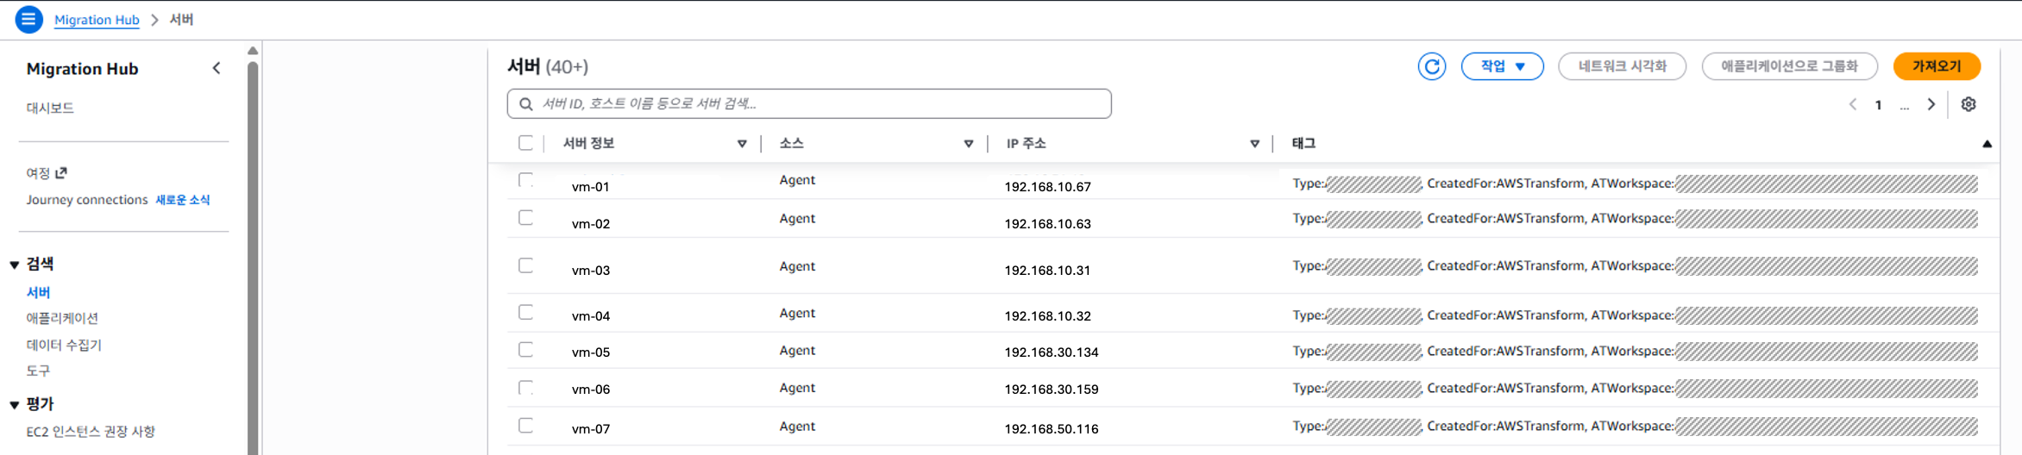Select the vm-02 server checkbox

coord(525,218)
